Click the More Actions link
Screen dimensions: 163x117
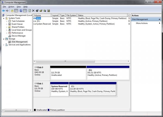pyautogui.click(x=142, y=23)
